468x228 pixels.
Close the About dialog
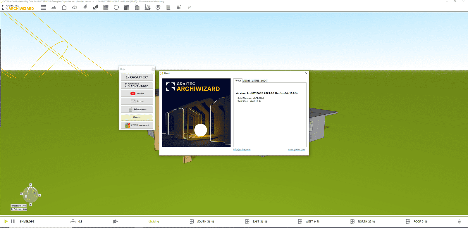[x=306, y=73]
